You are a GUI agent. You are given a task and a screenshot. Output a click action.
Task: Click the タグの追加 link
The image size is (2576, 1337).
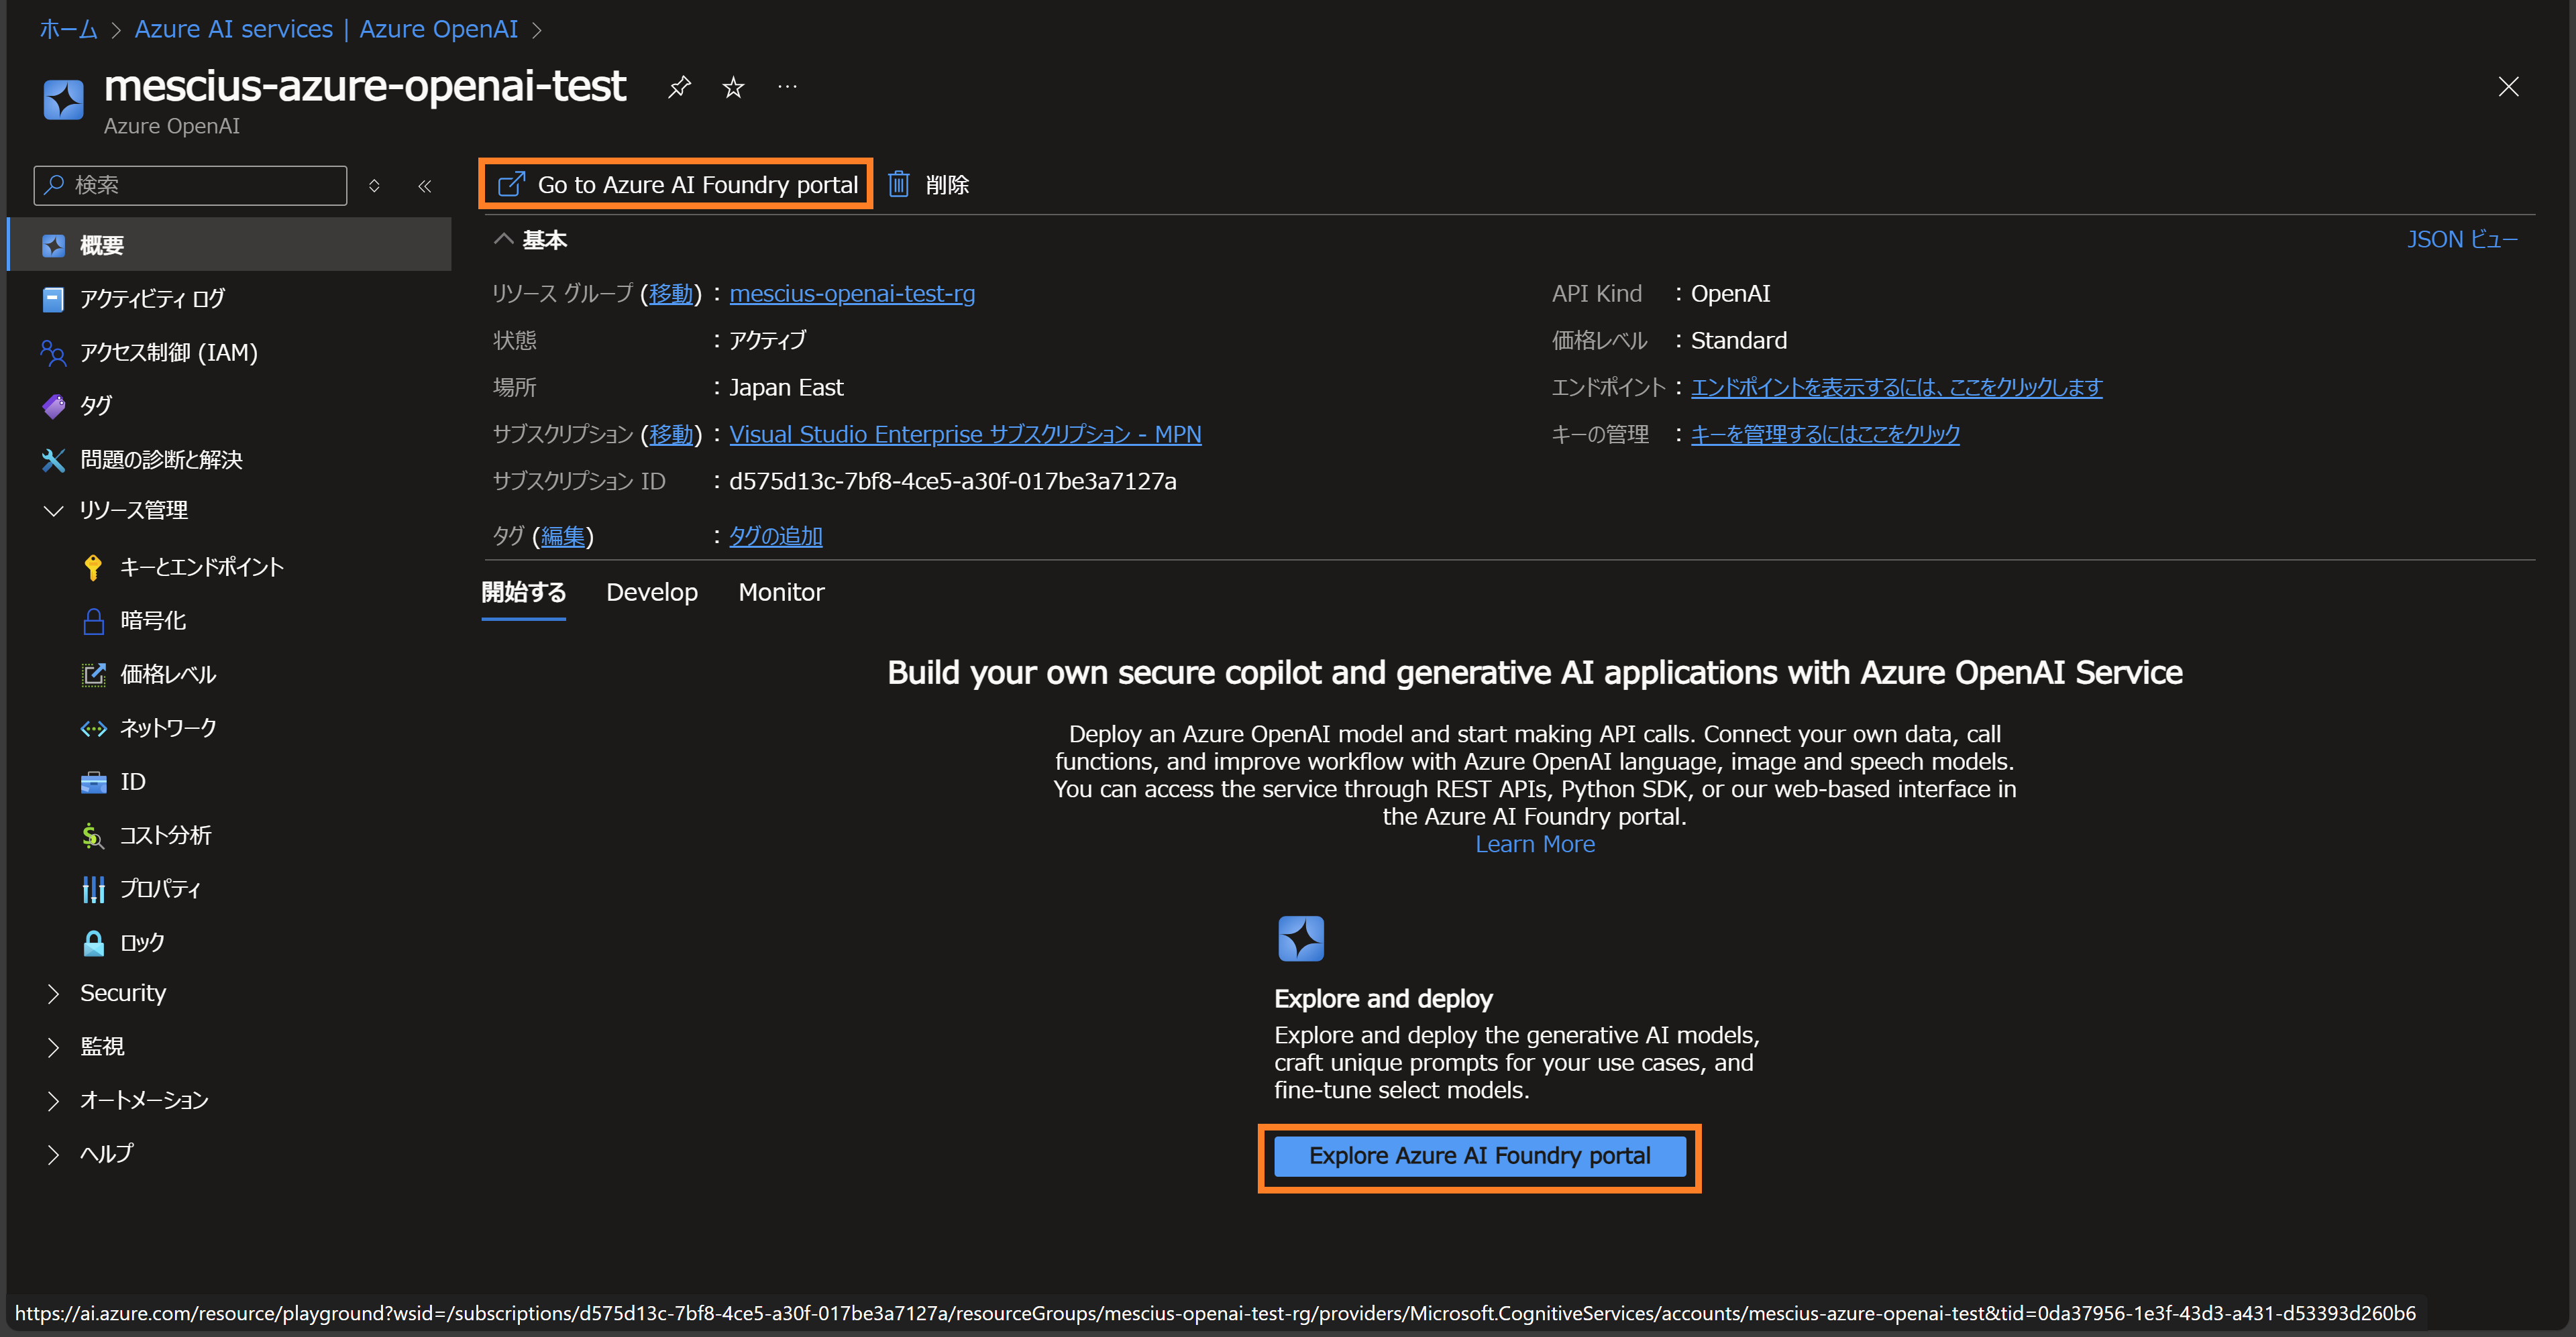(x=775, y=536)
